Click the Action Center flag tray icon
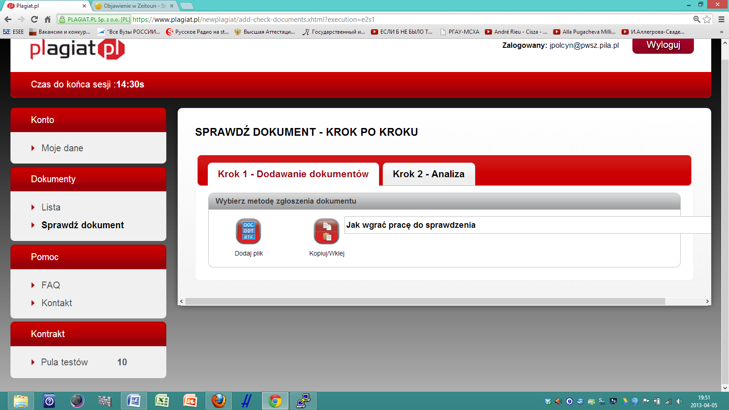 click(x=646, y=401)
